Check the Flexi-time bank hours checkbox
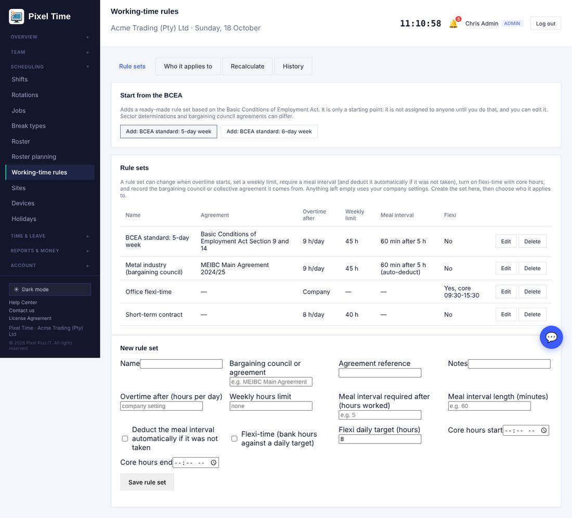Screen dimensions: 572x518 [x=234, y=439]
